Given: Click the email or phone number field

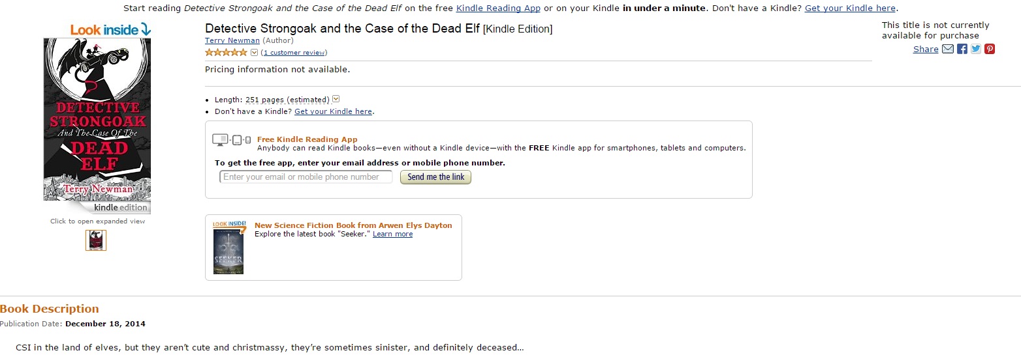Looking at the screenshot, I should click(x=306, y=177).
